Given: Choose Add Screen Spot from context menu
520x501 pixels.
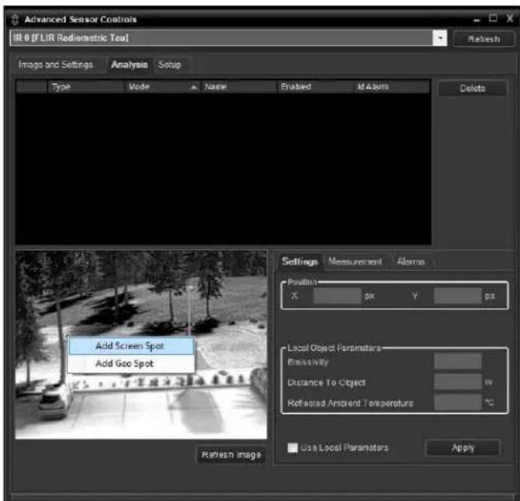Looking at the screenshot, I should pyautogui.click(x=130, y=346).
